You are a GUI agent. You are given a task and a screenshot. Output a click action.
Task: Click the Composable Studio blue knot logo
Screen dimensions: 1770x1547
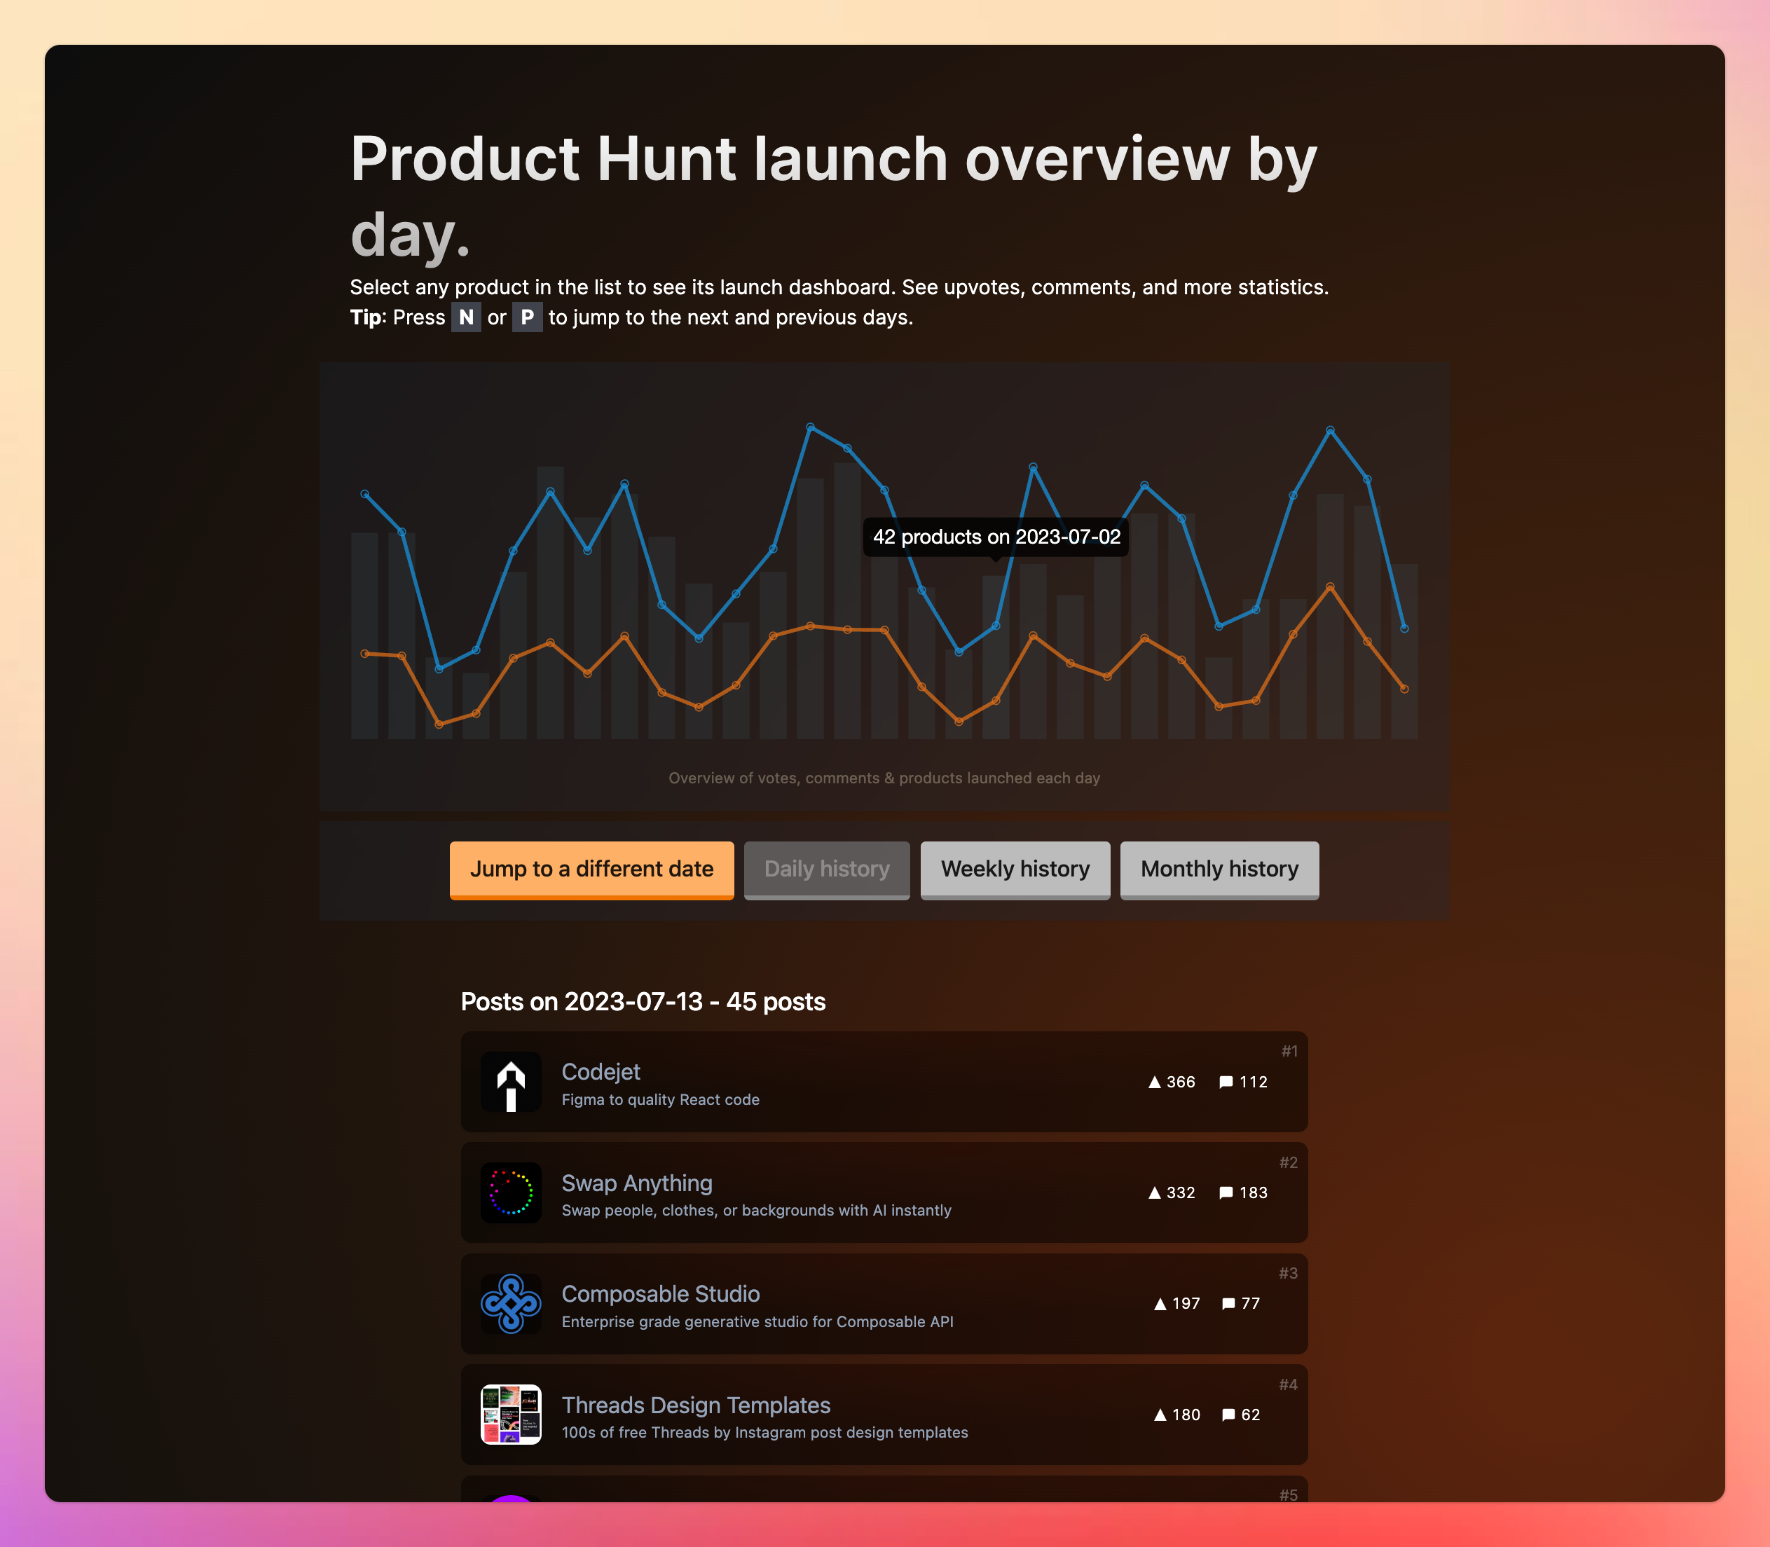pos(510,1304)
